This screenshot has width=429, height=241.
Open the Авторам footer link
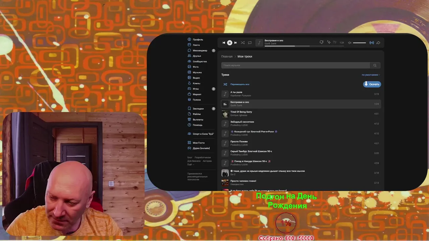pos(207,161)
